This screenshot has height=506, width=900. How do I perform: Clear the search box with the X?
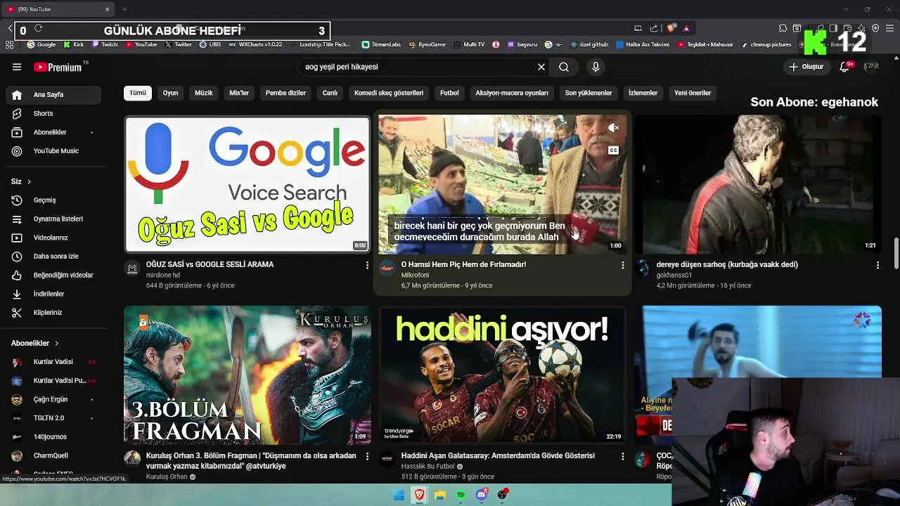[541, 67]
